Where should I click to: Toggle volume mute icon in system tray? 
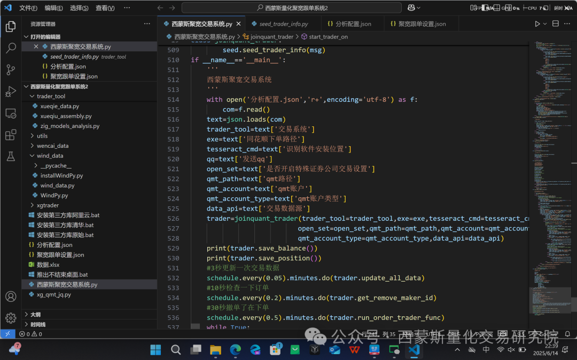511,349
